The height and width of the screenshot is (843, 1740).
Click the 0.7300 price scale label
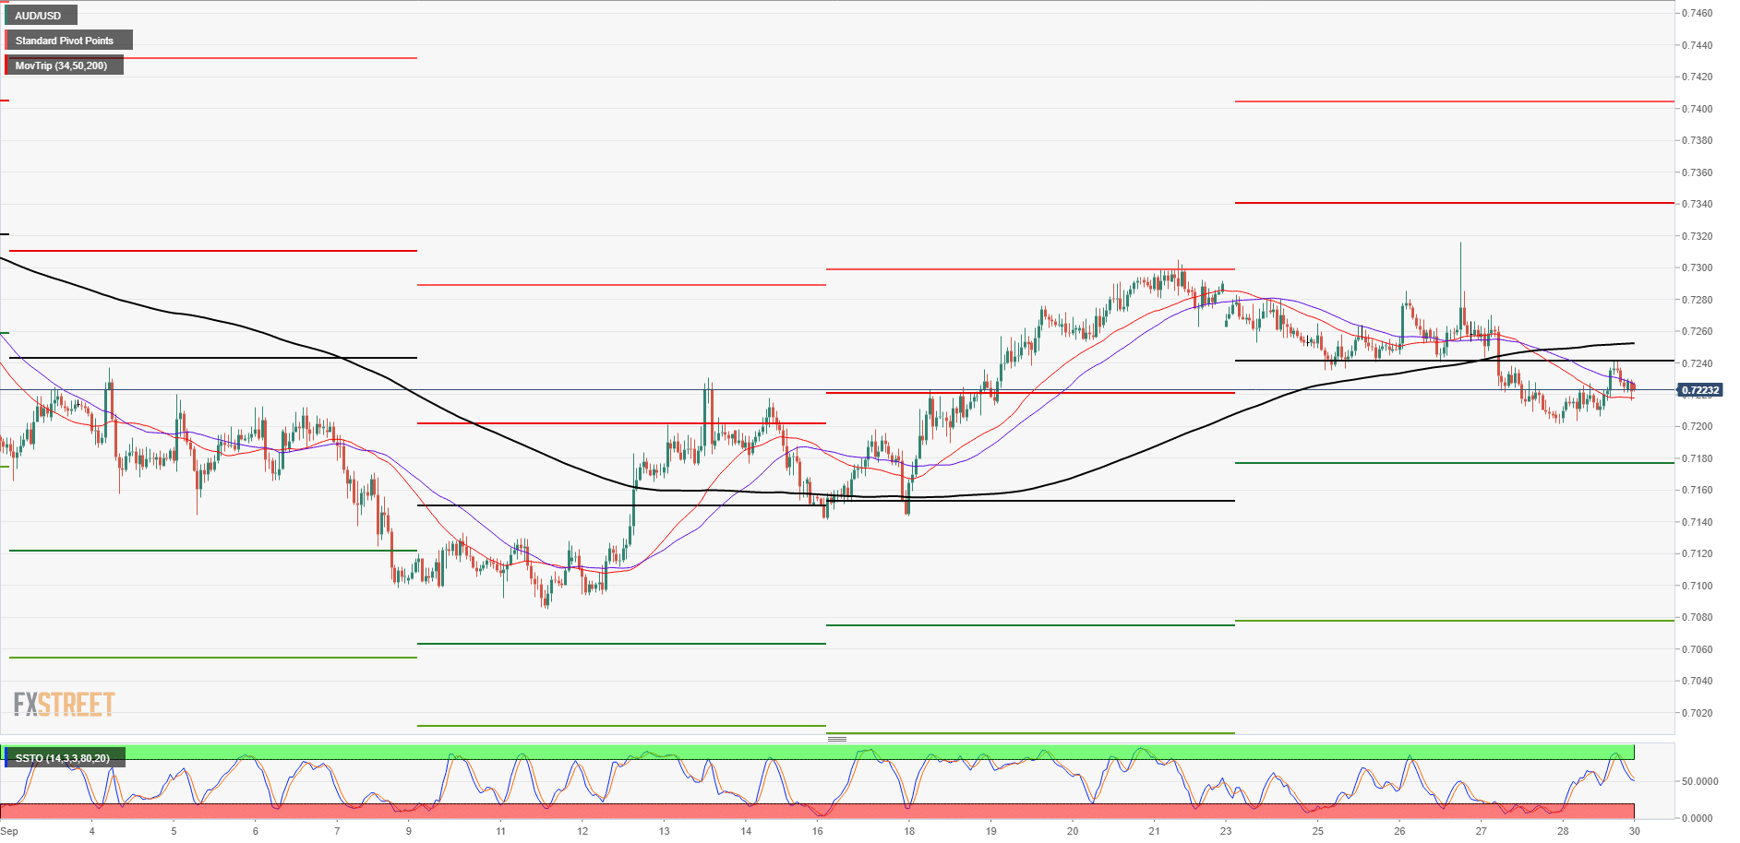(1697, 268)
